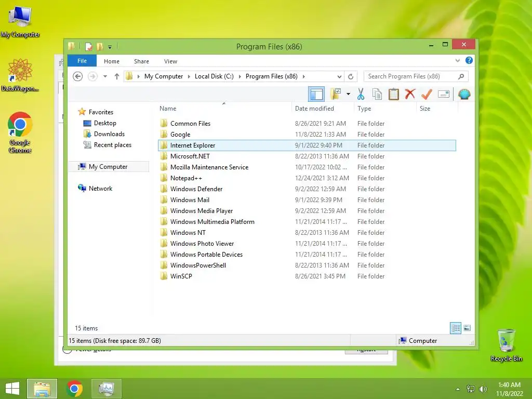The width and height of the screenshot is (532, 399).
Task: Expand the address bar history dropdown
Action: click(x=339, y=76)
